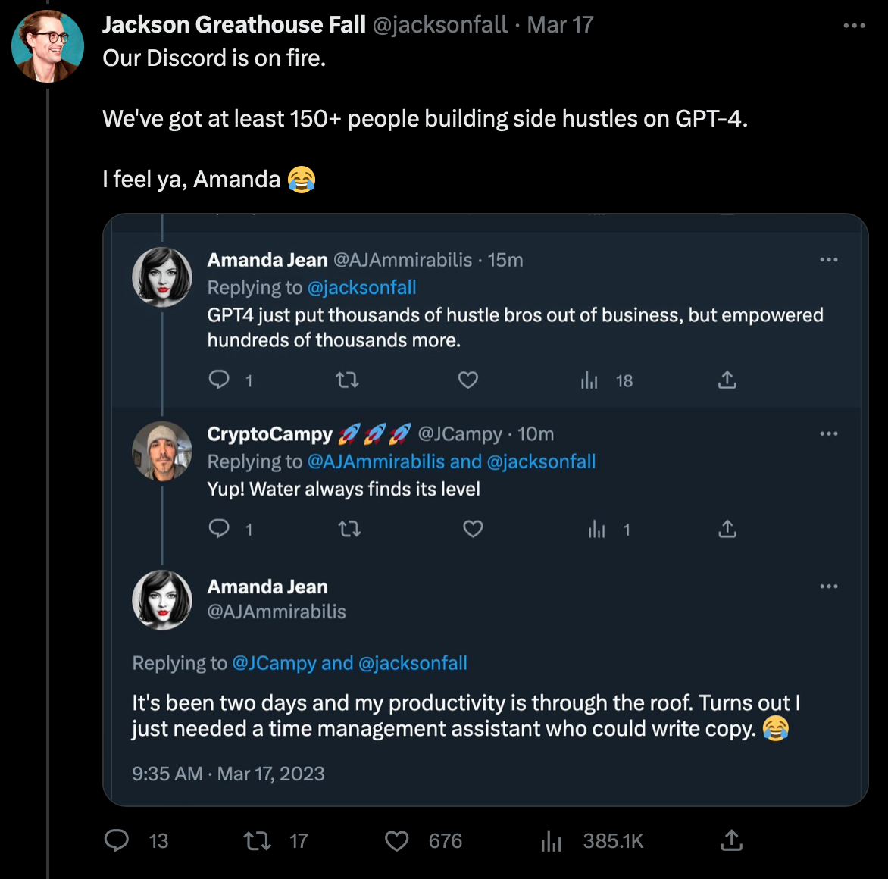
Task: Reply to Jackson's main tweet
Action: point(117,840)
